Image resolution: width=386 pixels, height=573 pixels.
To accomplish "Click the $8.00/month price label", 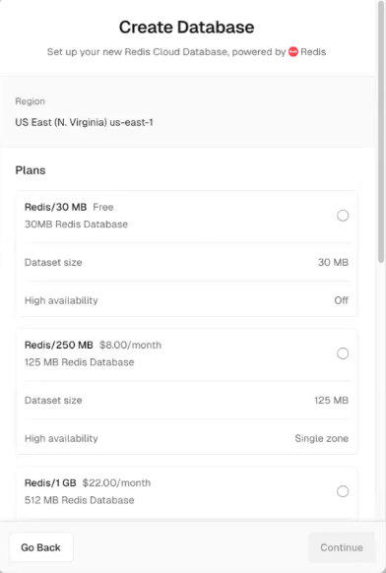I will 130,345.
